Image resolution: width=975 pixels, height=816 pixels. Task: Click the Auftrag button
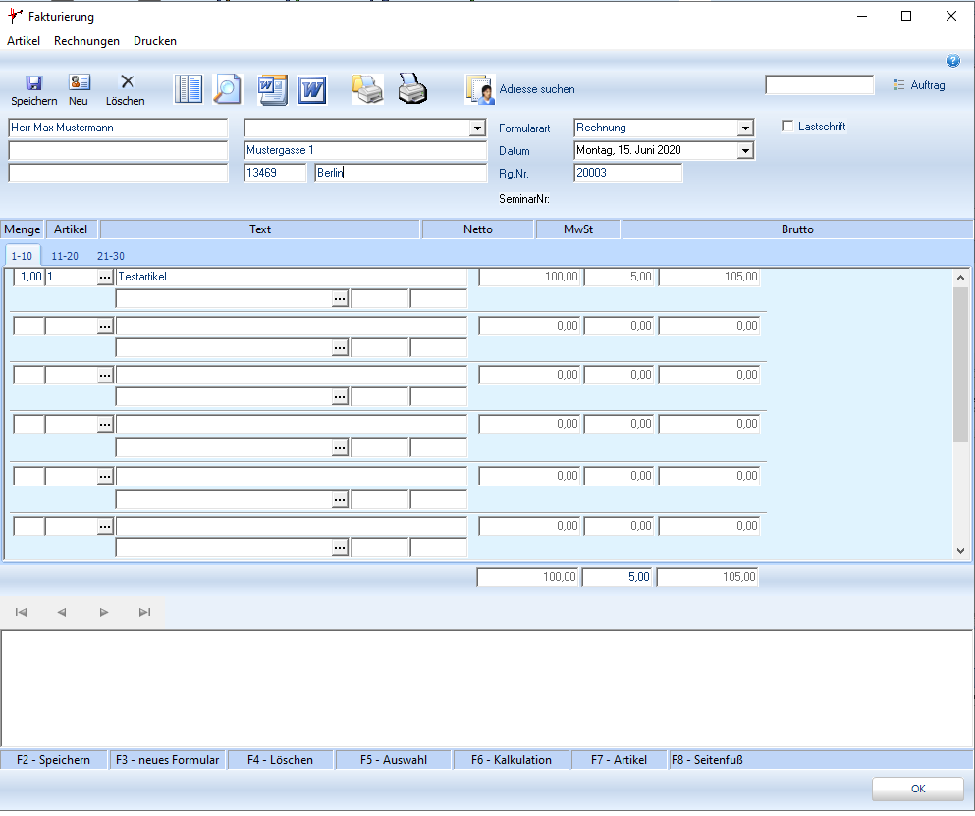pyautogui.click(x=920, y=85)
